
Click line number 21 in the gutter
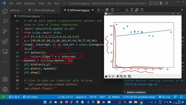pos(17,60)
